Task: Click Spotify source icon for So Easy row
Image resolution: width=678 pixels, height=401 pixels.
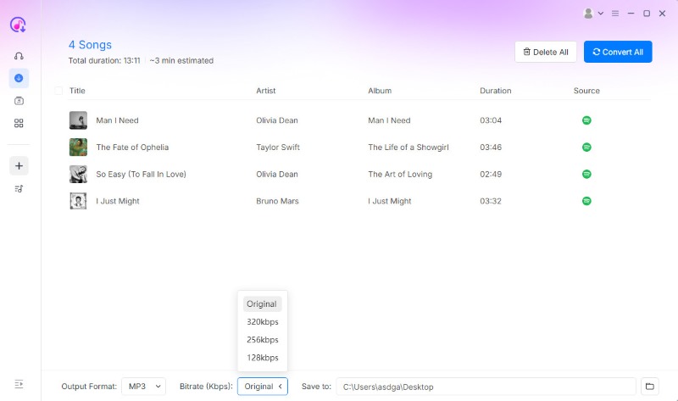Action: click(586, 174)
